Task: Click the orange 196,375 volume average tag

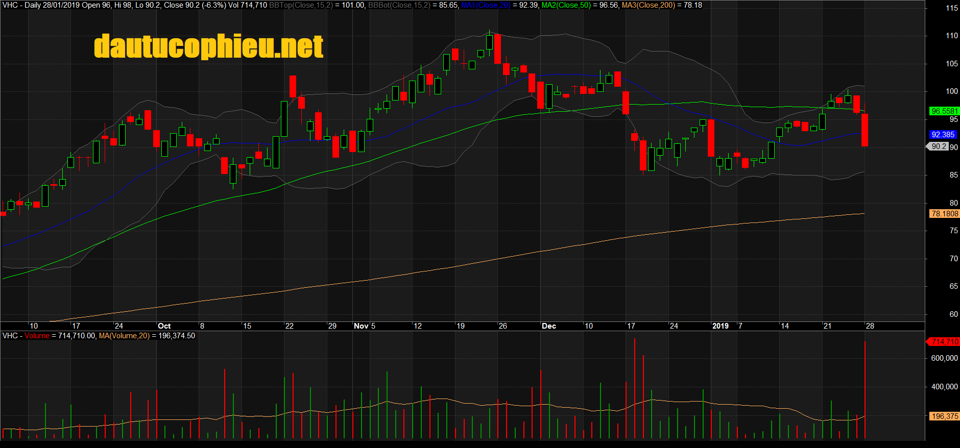Action: 944,416
